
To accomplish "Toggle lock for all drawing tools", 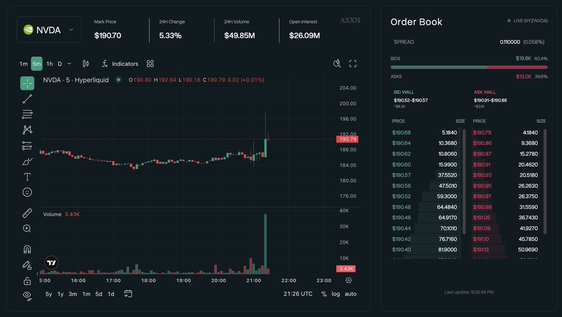I will click(x=27, y=280).
